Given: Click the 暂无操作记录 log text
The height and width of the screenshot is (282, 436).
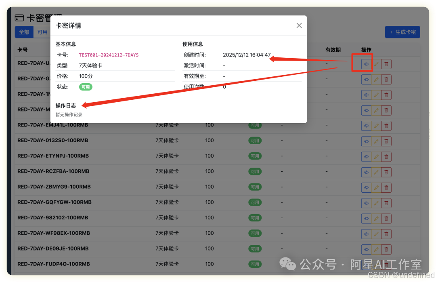Looking at the screenshot, I should pos(69,115).
